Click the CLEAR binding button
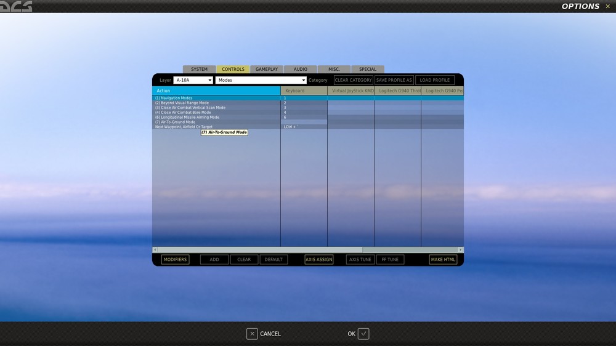The image size is (616, 346). click(x=244, y=260)
